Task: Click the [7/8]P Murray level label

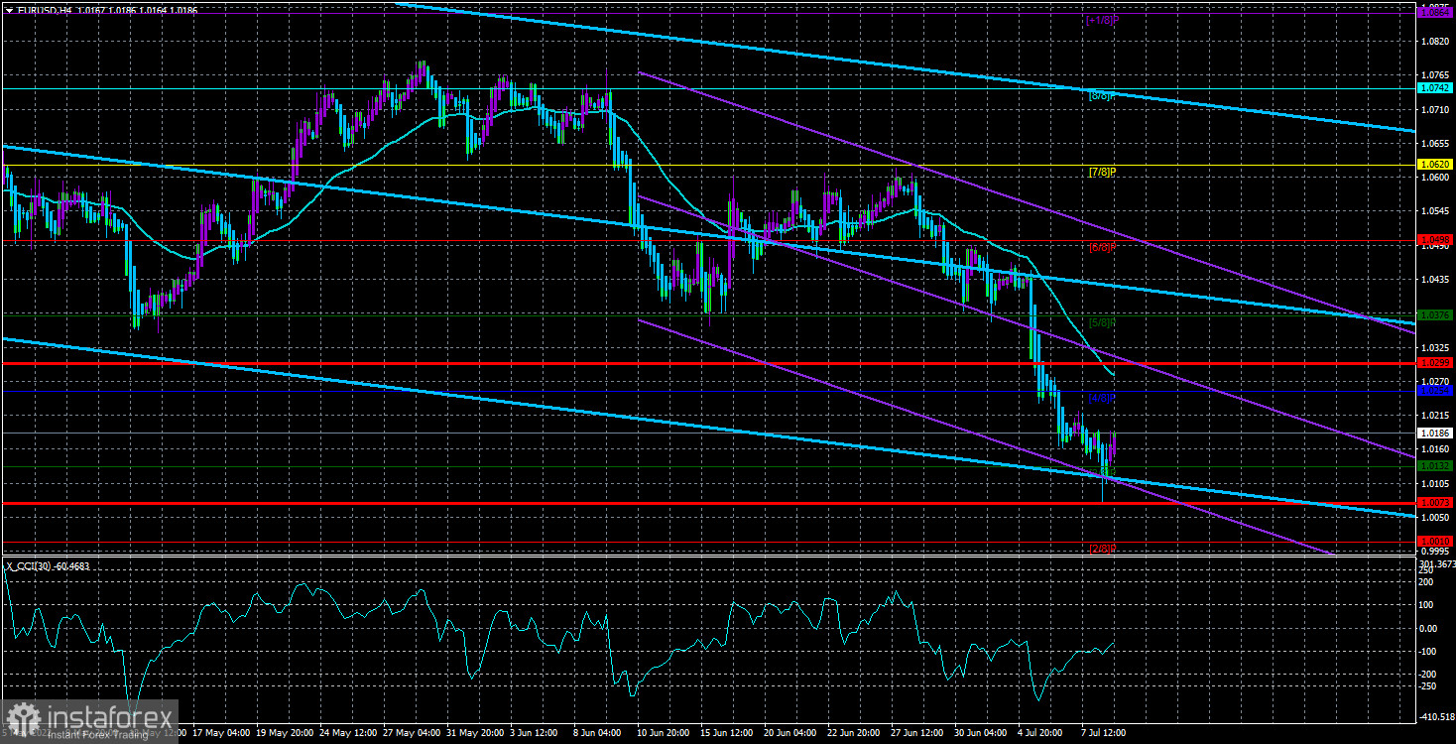Action: 1103,173
